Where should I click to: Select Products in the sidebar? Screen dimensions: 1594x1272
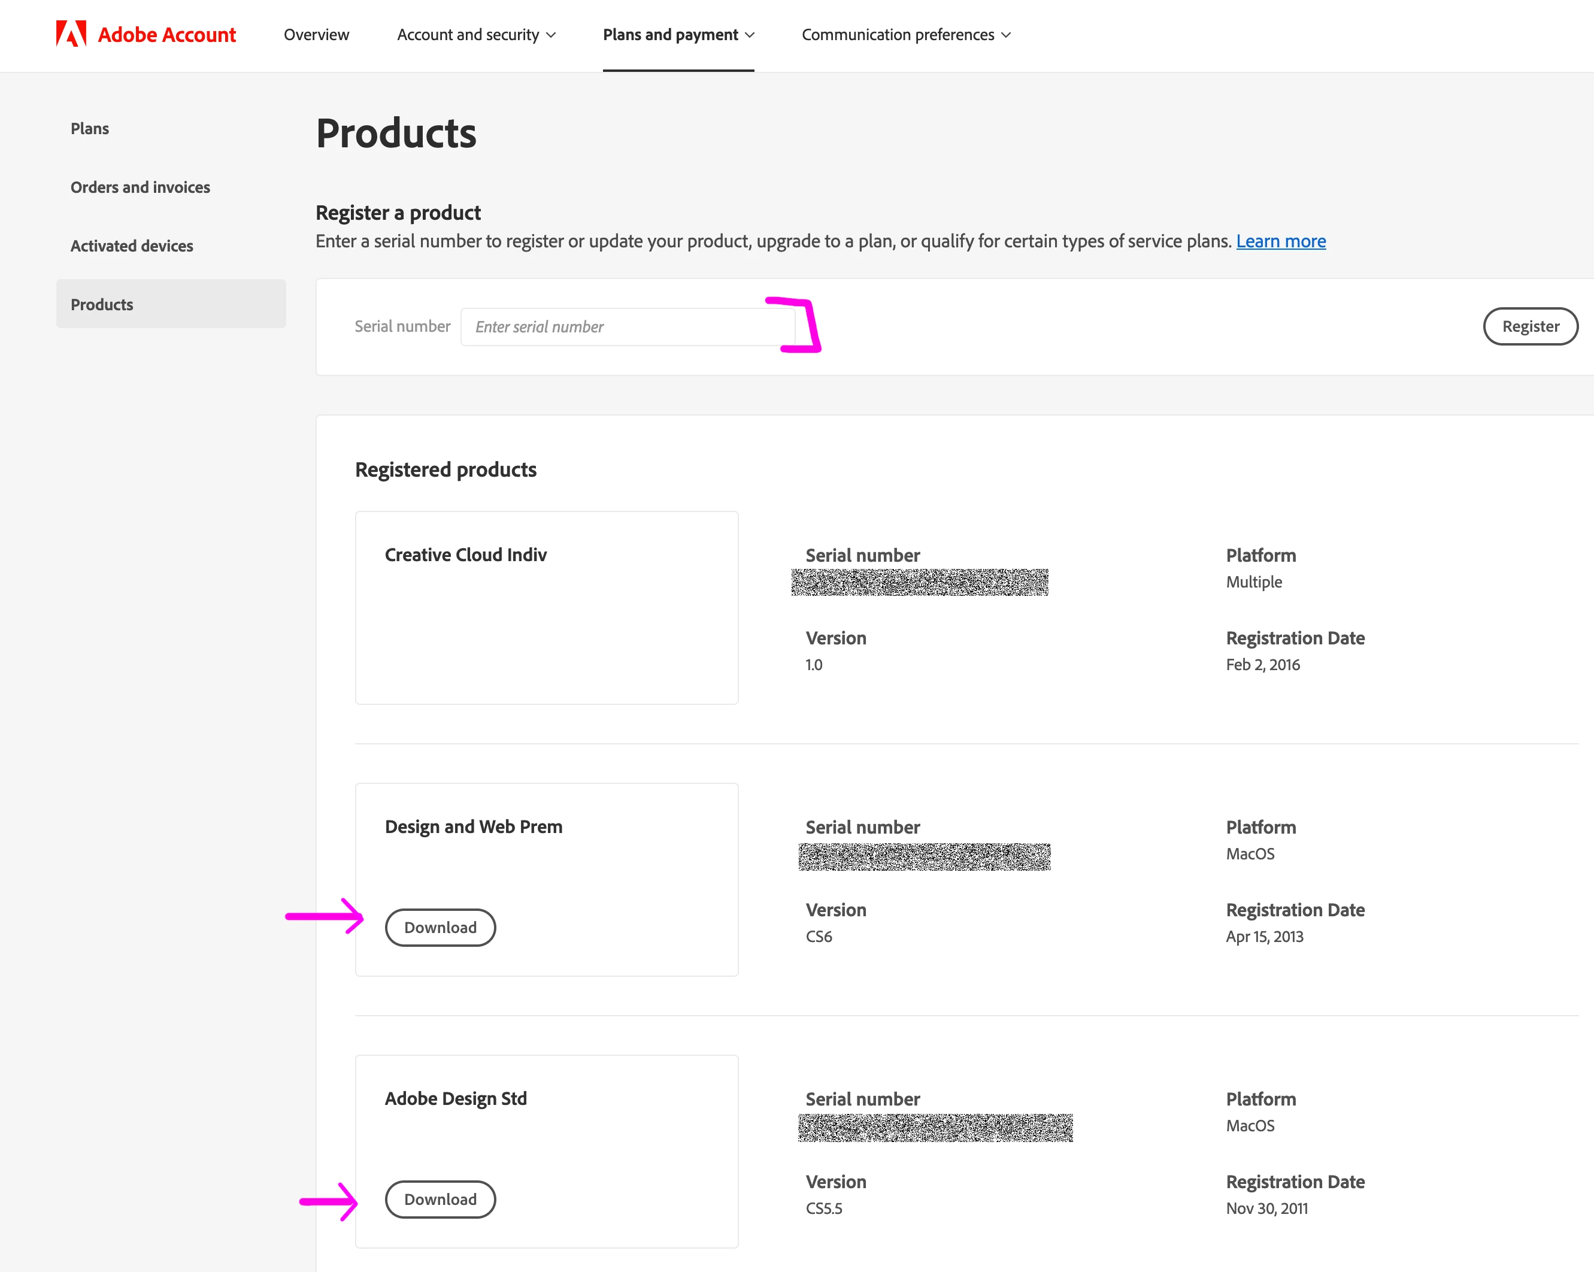102,305
